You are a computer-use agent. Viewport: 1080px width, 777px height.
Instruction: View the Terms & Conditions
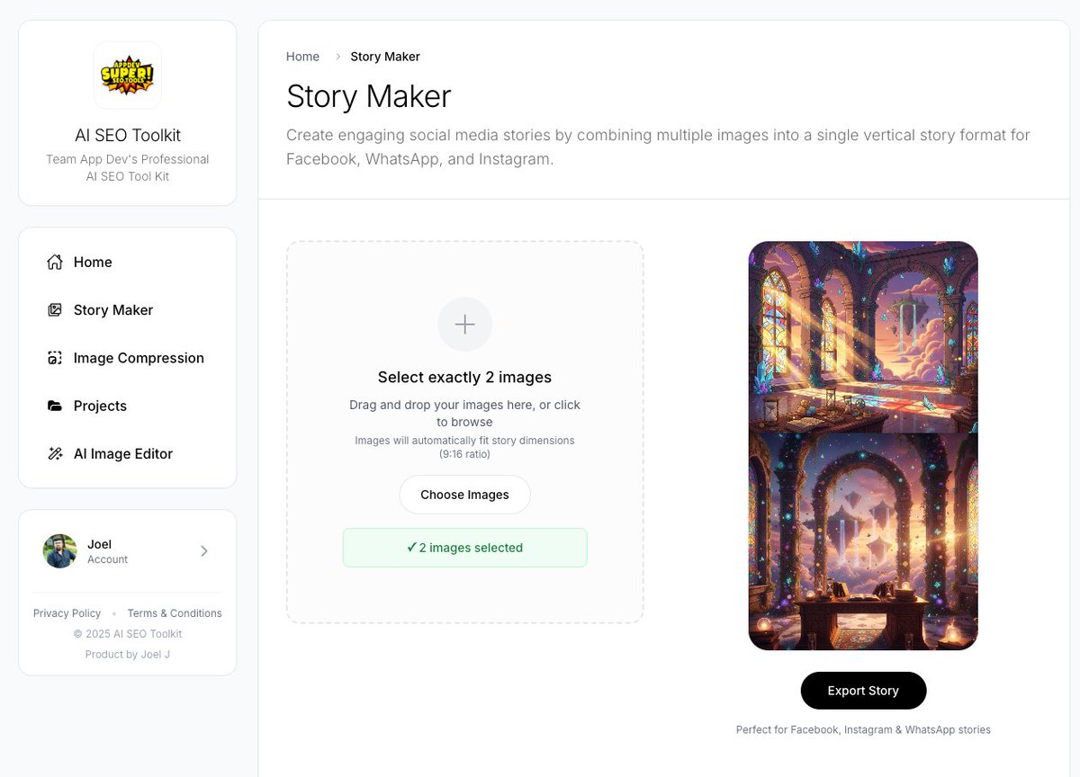click(174, 612)
